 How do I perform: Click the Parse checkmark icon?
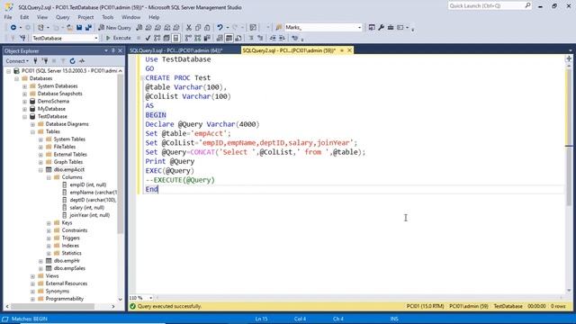(148, 38)
